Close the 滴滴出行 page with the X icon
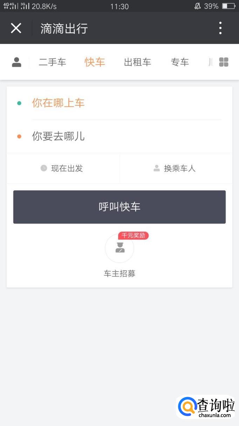 16,28
